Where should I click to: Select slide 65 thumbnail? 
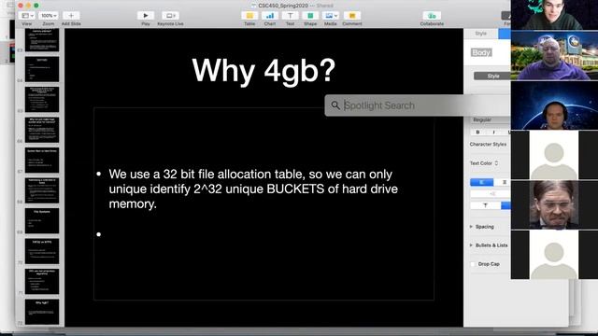42,99
